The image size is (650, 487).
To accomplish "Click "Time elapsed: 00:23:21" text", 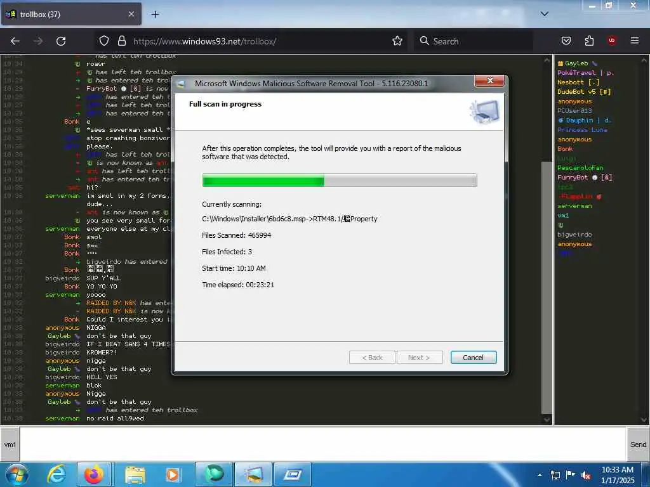I will tap(238, 285).
